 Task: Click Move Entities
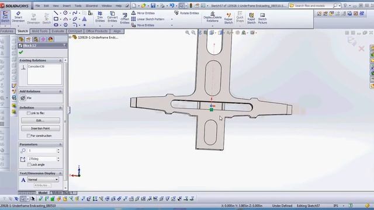pos(143,25)
